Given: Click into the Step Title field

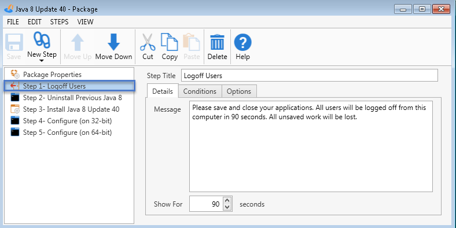Looking at the screenshot, I should coord(309,76).
